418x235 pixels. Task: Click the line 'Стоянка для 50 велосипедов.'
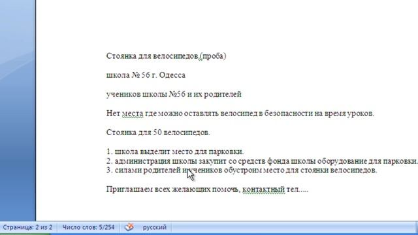(158, 133)
